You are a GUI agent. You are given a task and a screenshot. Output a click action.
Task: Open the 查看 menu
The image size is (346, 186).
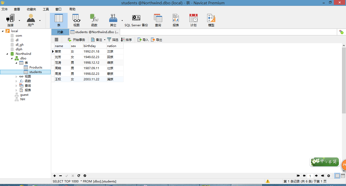pyautogui.click(x=17, y=9)
